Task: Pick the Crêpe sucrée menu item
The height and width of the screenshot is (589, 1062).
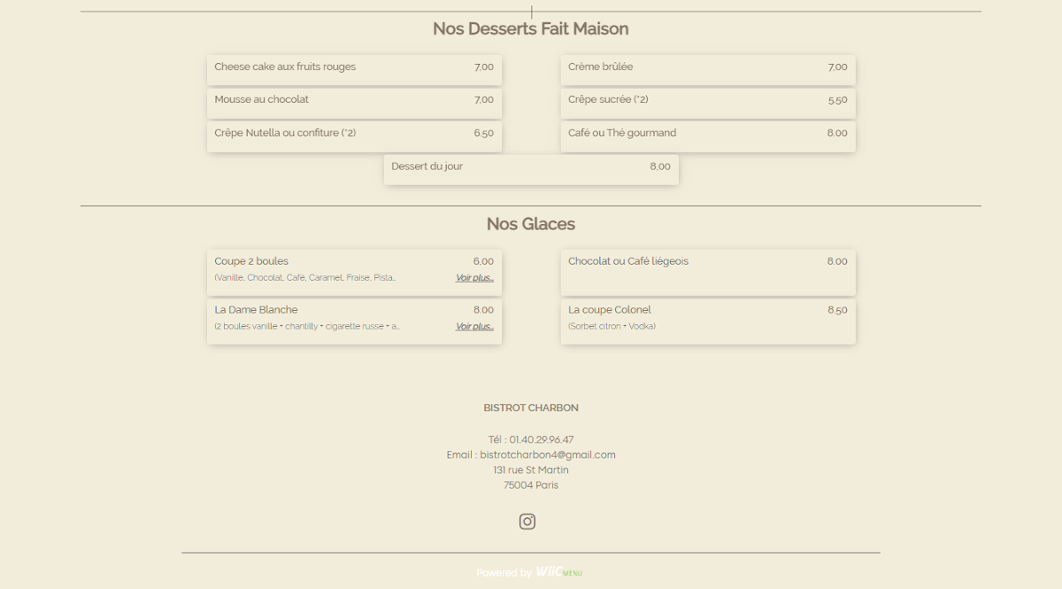Action: pyautogui.click(x=708, y=102)
